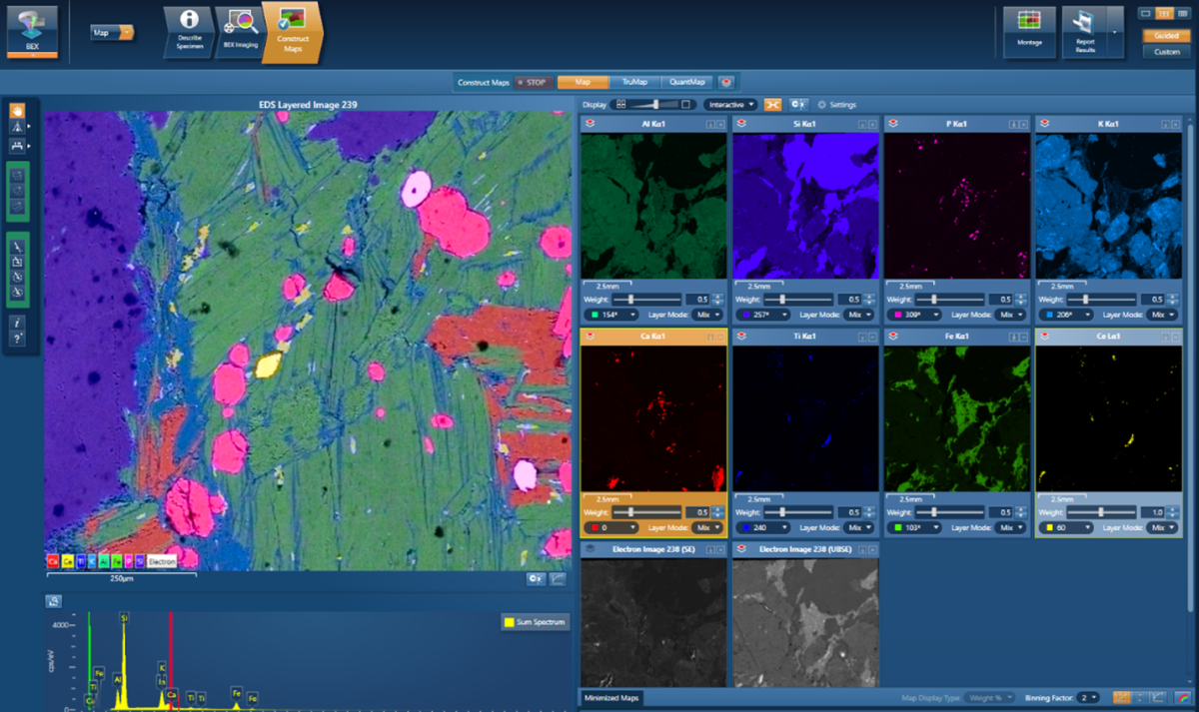Screen dimensions: 1199x712
Task: Open Layer Mode dropdown for Si Kα1
Action: [855, 314]
